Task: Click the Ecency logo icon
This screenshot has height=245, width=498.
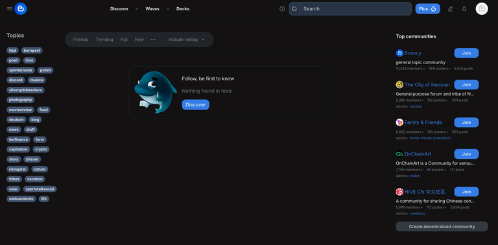Action: click(21, 9)
